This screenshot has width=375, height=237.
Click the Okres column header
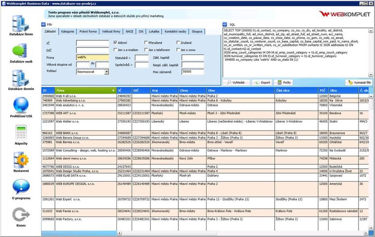192,91
